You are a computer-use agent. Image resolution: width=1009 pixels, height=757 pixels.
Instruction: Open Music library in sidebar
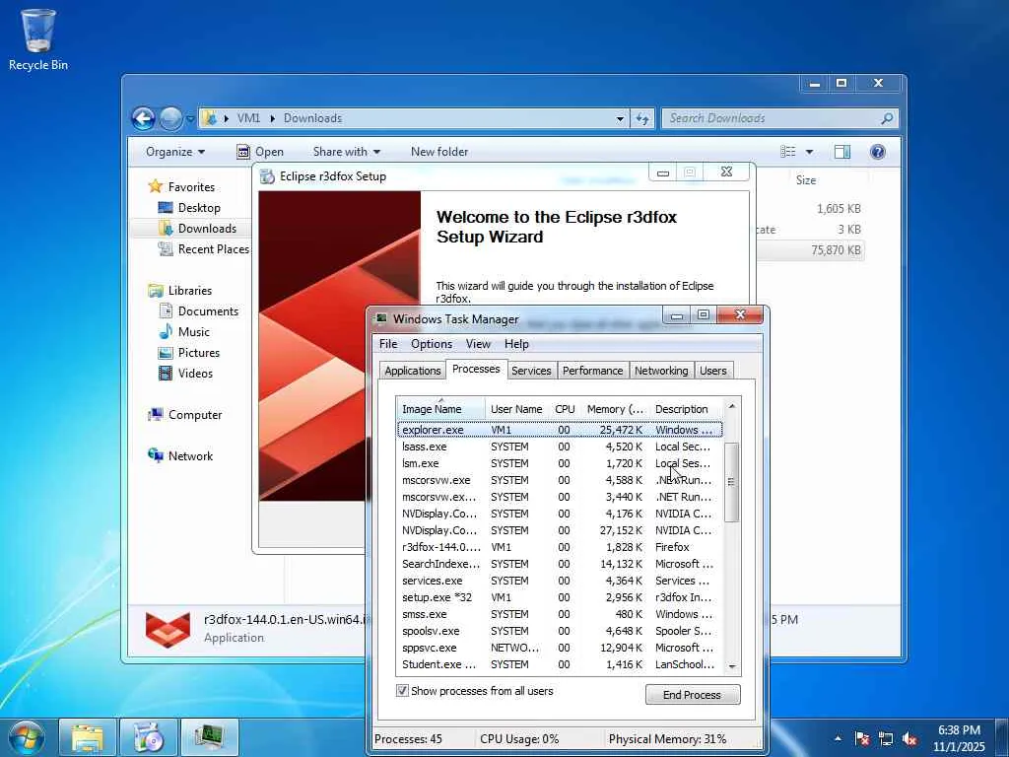[194, 332]
